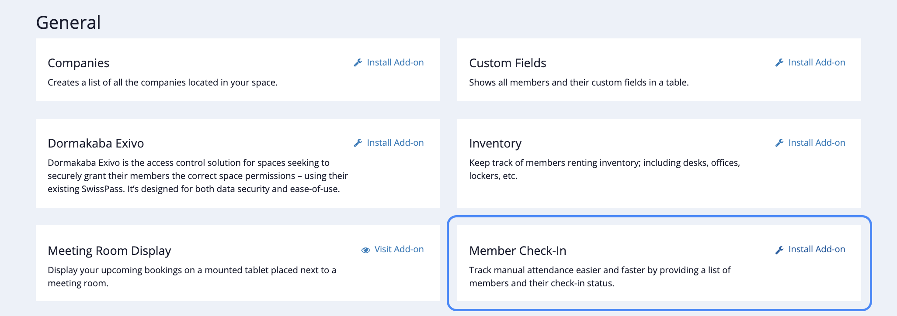This screenshot has height=316, width=897.
Task: Install the Member Check-In add-on
Action: [x=816, y=249]
